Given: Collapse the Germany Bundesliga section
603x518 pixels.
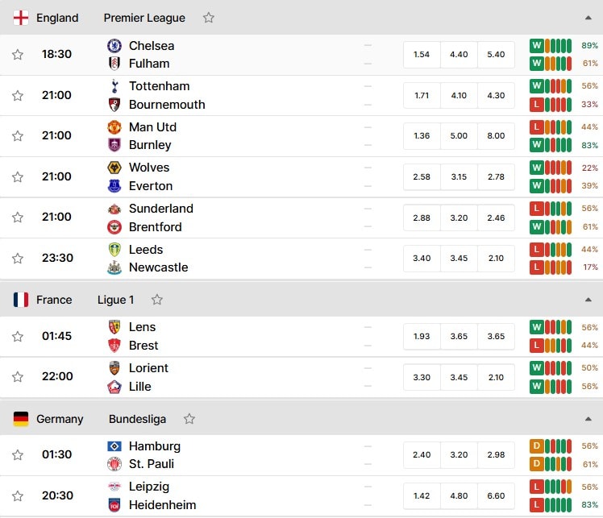Looking at the screenshot, I should [x=588, y=419].
